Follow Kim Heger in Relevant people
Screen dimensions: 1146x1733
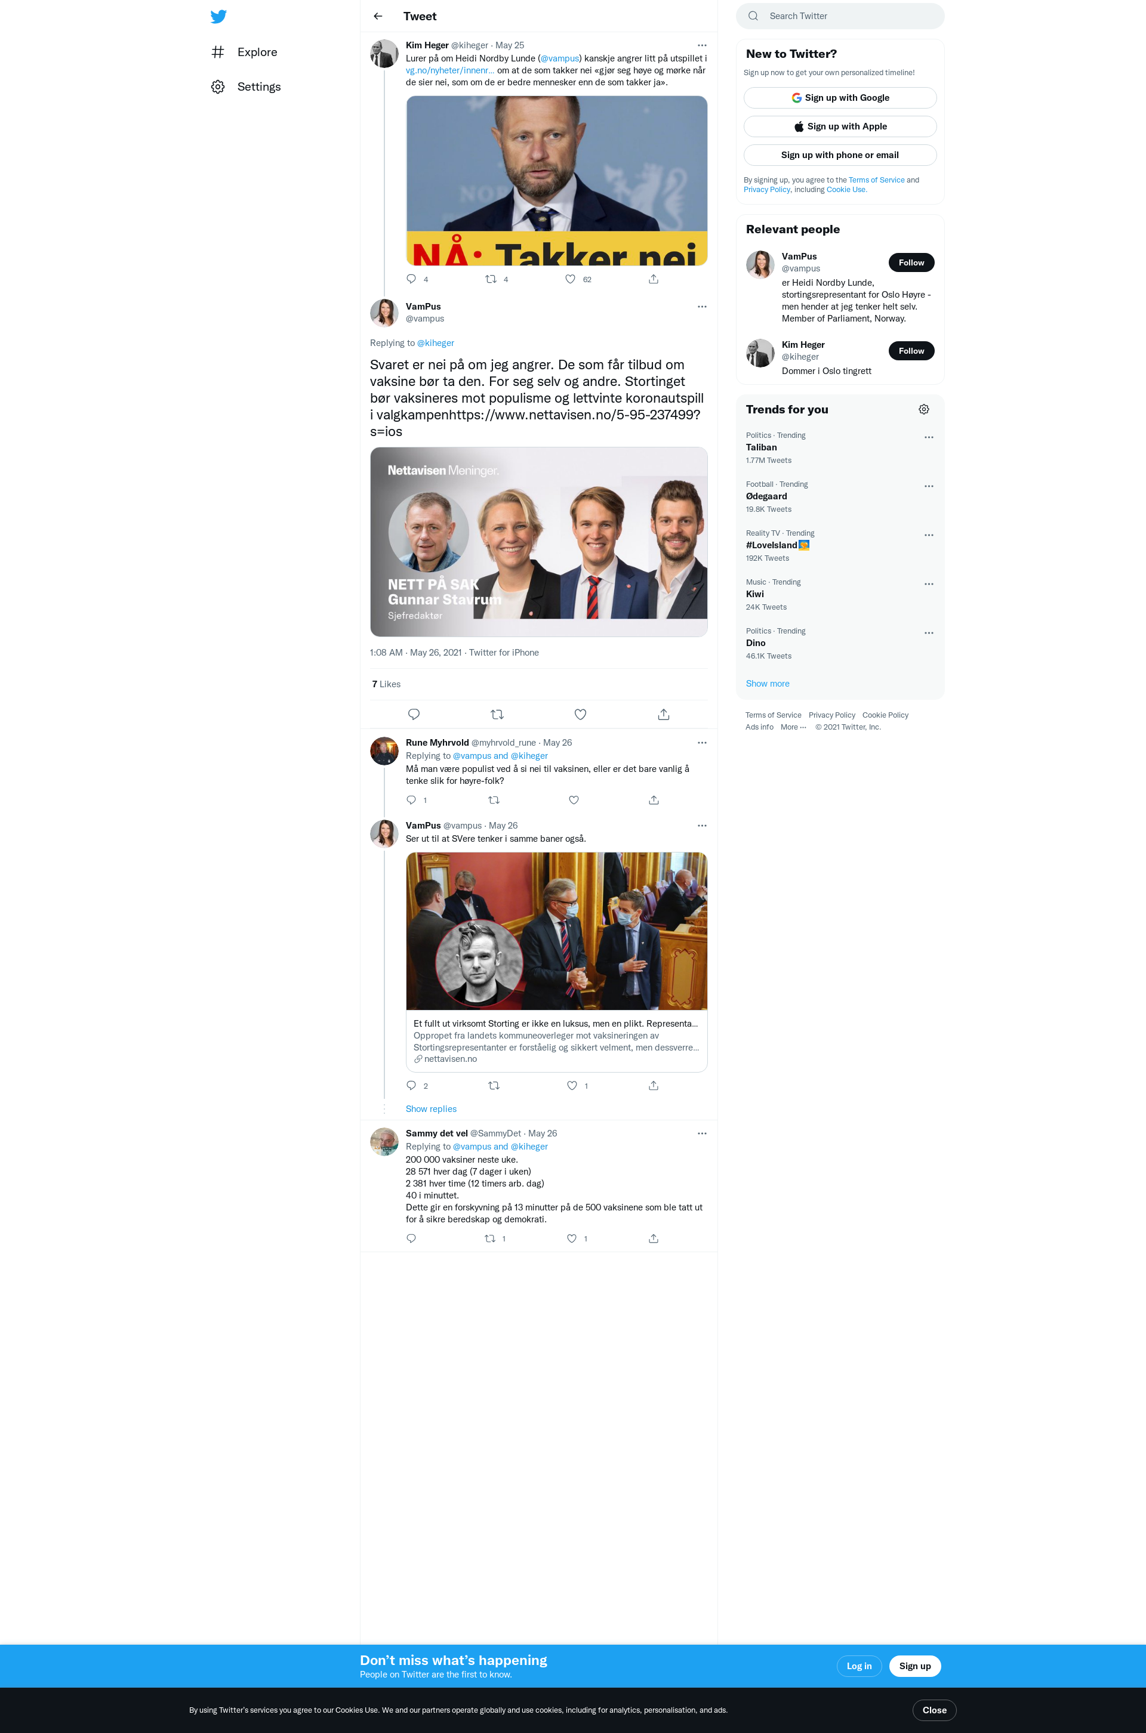coord(911,351)
